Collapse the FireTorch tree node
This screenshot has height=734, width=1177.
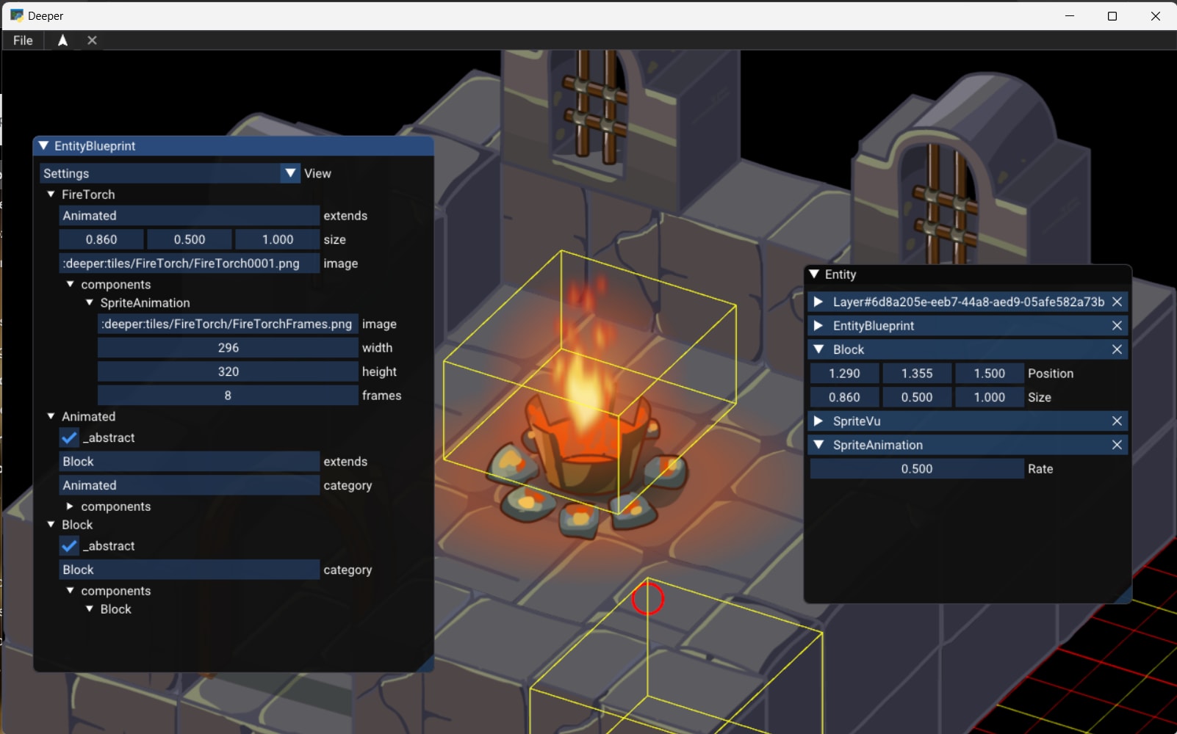tap(50, 195)
